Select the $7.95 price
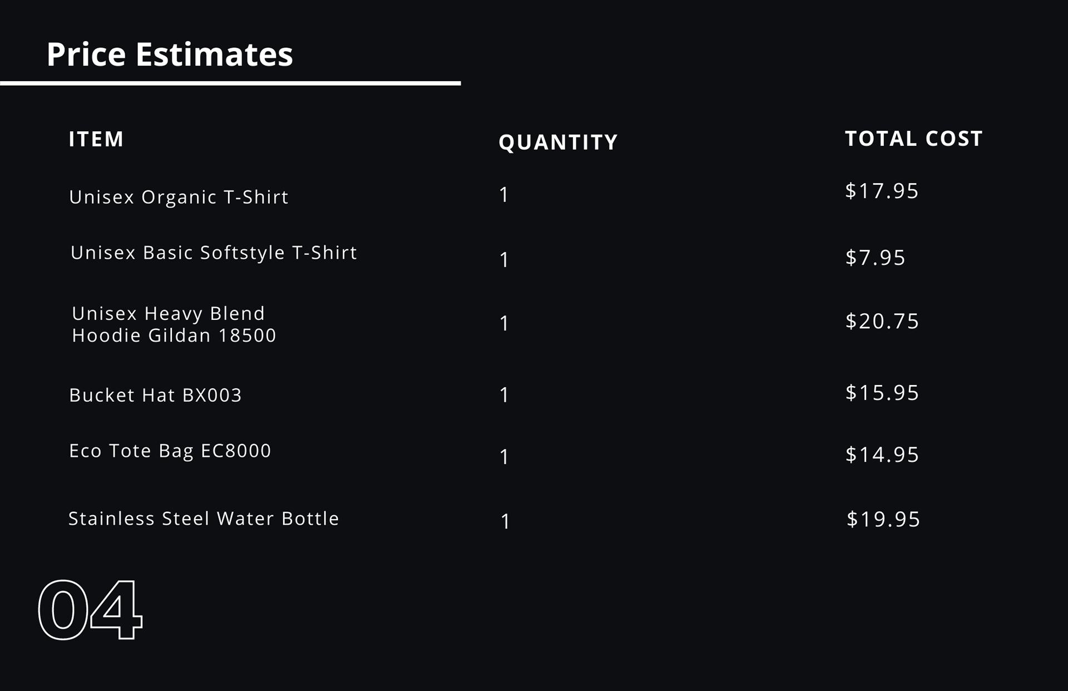1068x691 pixels. 875,258
